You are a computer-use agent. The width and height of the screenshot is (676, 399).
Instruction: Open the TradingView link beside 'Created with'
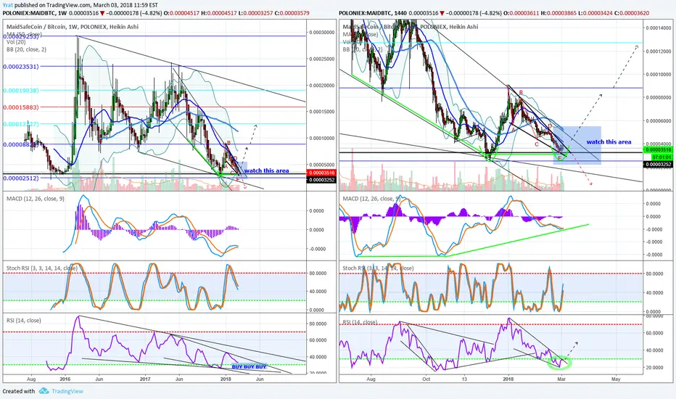point(67,391)
